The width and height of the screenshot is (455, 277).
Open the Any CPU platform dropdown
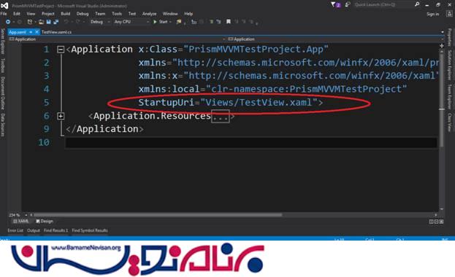131,22
